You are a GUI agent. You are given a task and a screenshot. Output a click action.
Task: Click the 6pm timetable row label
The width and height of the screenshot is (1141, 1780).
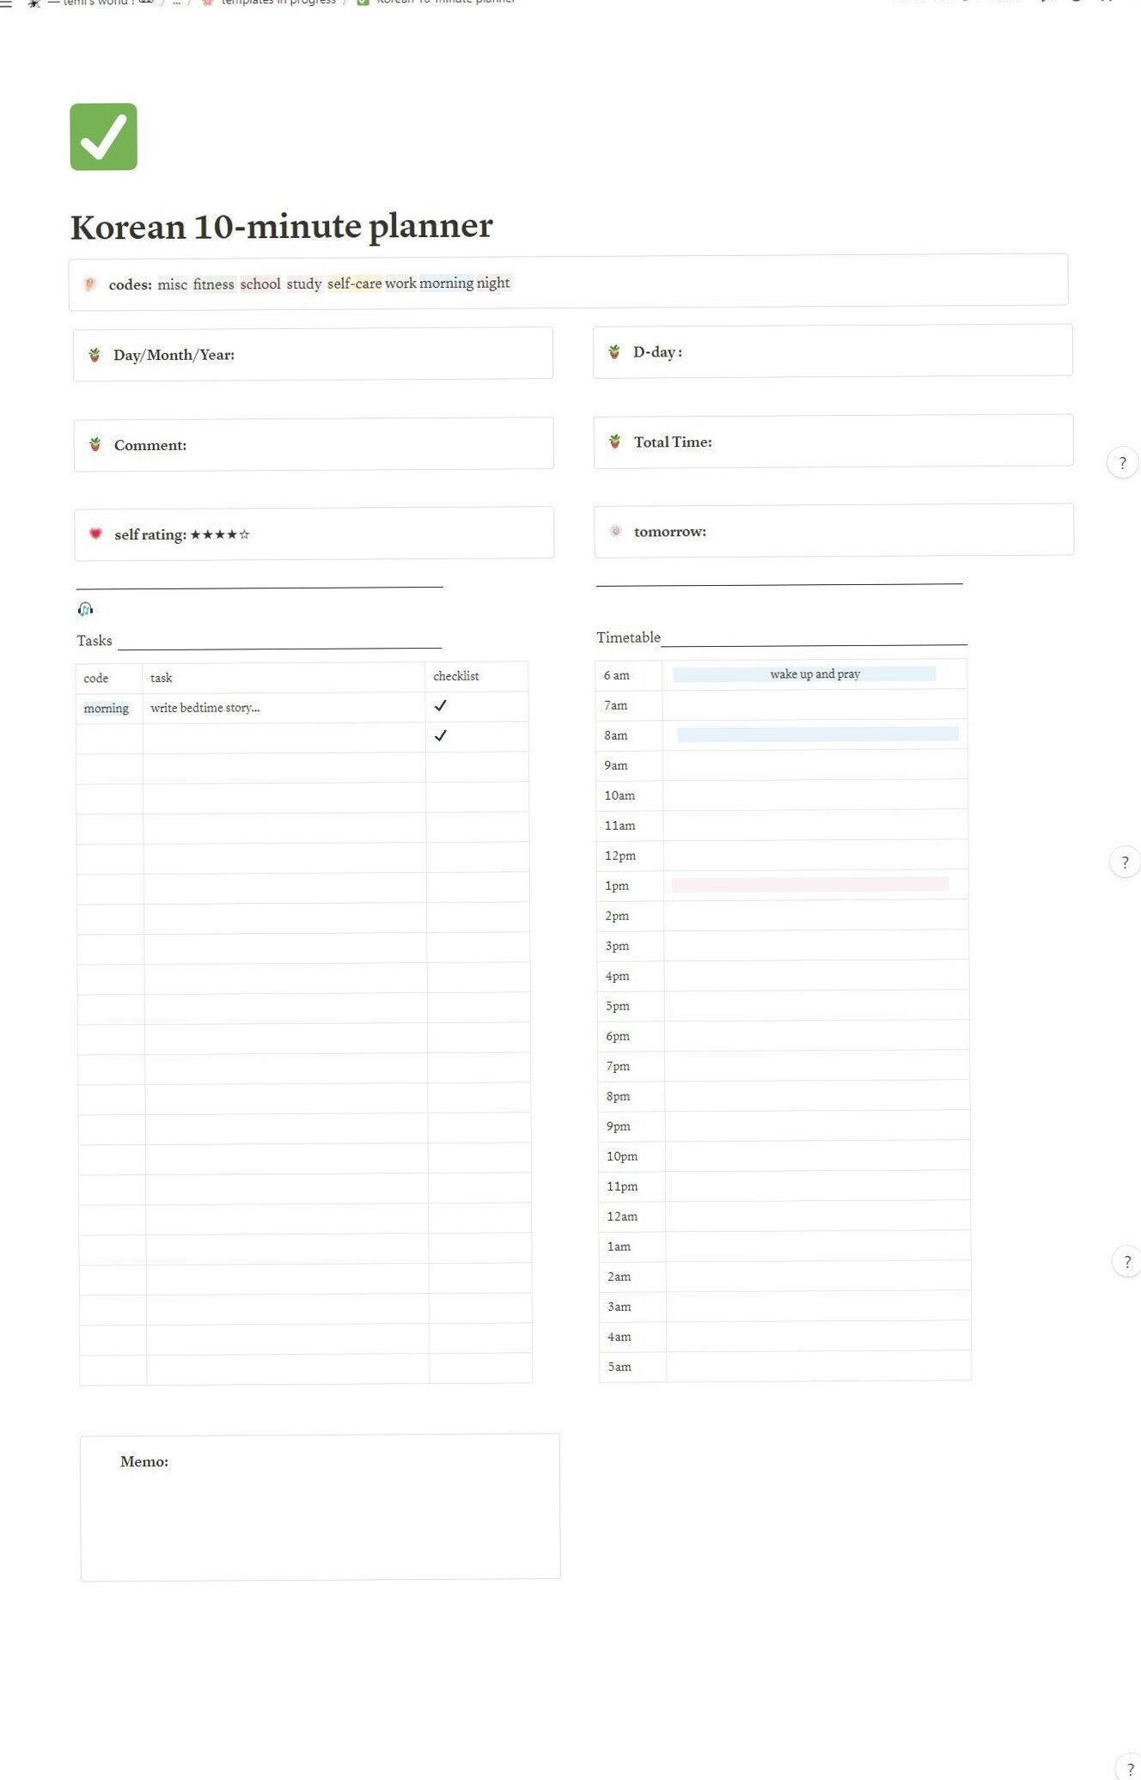tap(618, 1036)
